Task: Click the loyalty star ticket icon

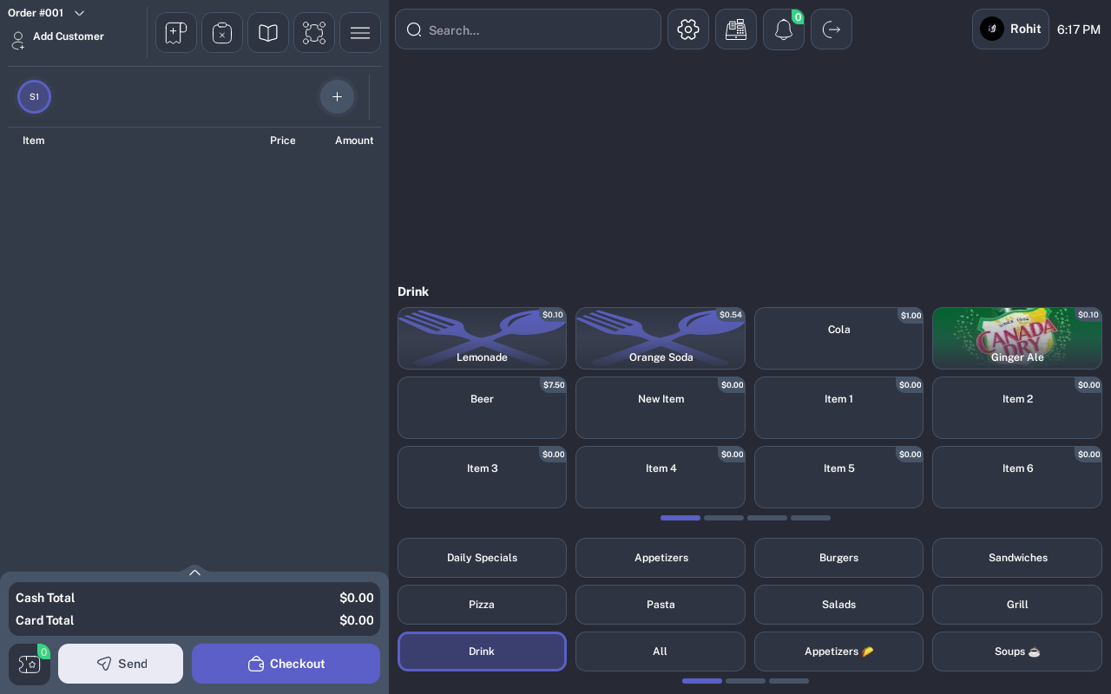Action: coord(30,665)
